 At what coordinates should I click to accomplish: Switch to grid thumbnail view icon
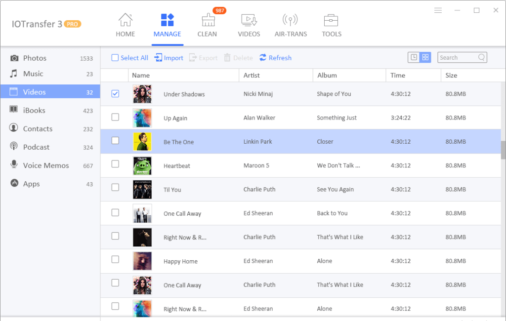coord(425,58)
